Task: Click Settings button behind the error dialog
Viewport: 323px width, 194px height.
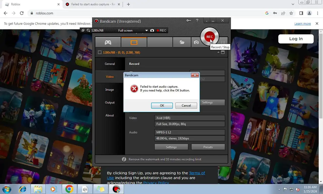Action: click(212, 102)
